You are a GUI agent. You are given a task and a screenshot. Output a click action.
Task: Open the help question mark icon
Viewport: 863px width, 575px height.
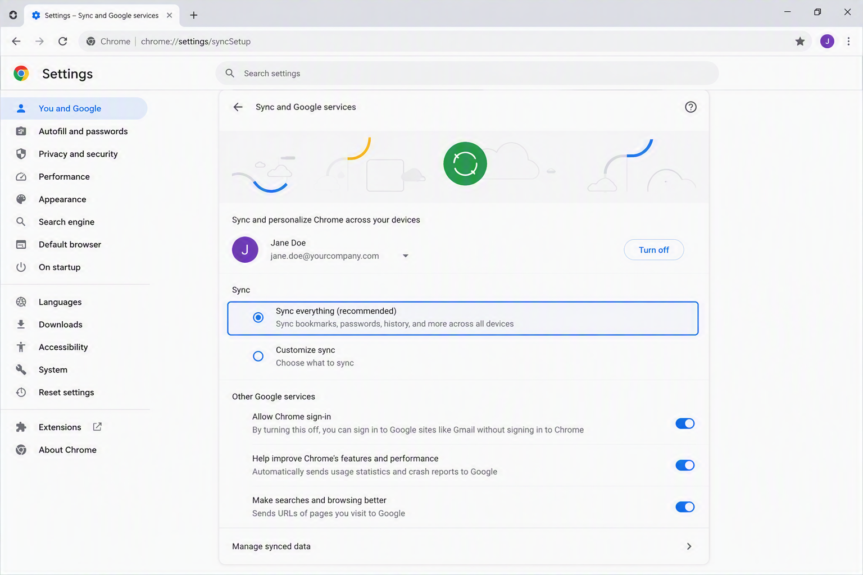click(691, 107)
